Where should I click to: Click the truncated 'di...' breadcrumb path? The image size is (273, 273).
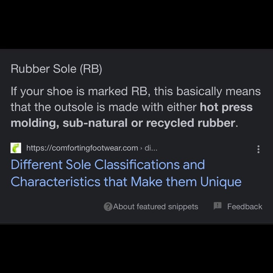pyautogui.click(x=151, y=148)
